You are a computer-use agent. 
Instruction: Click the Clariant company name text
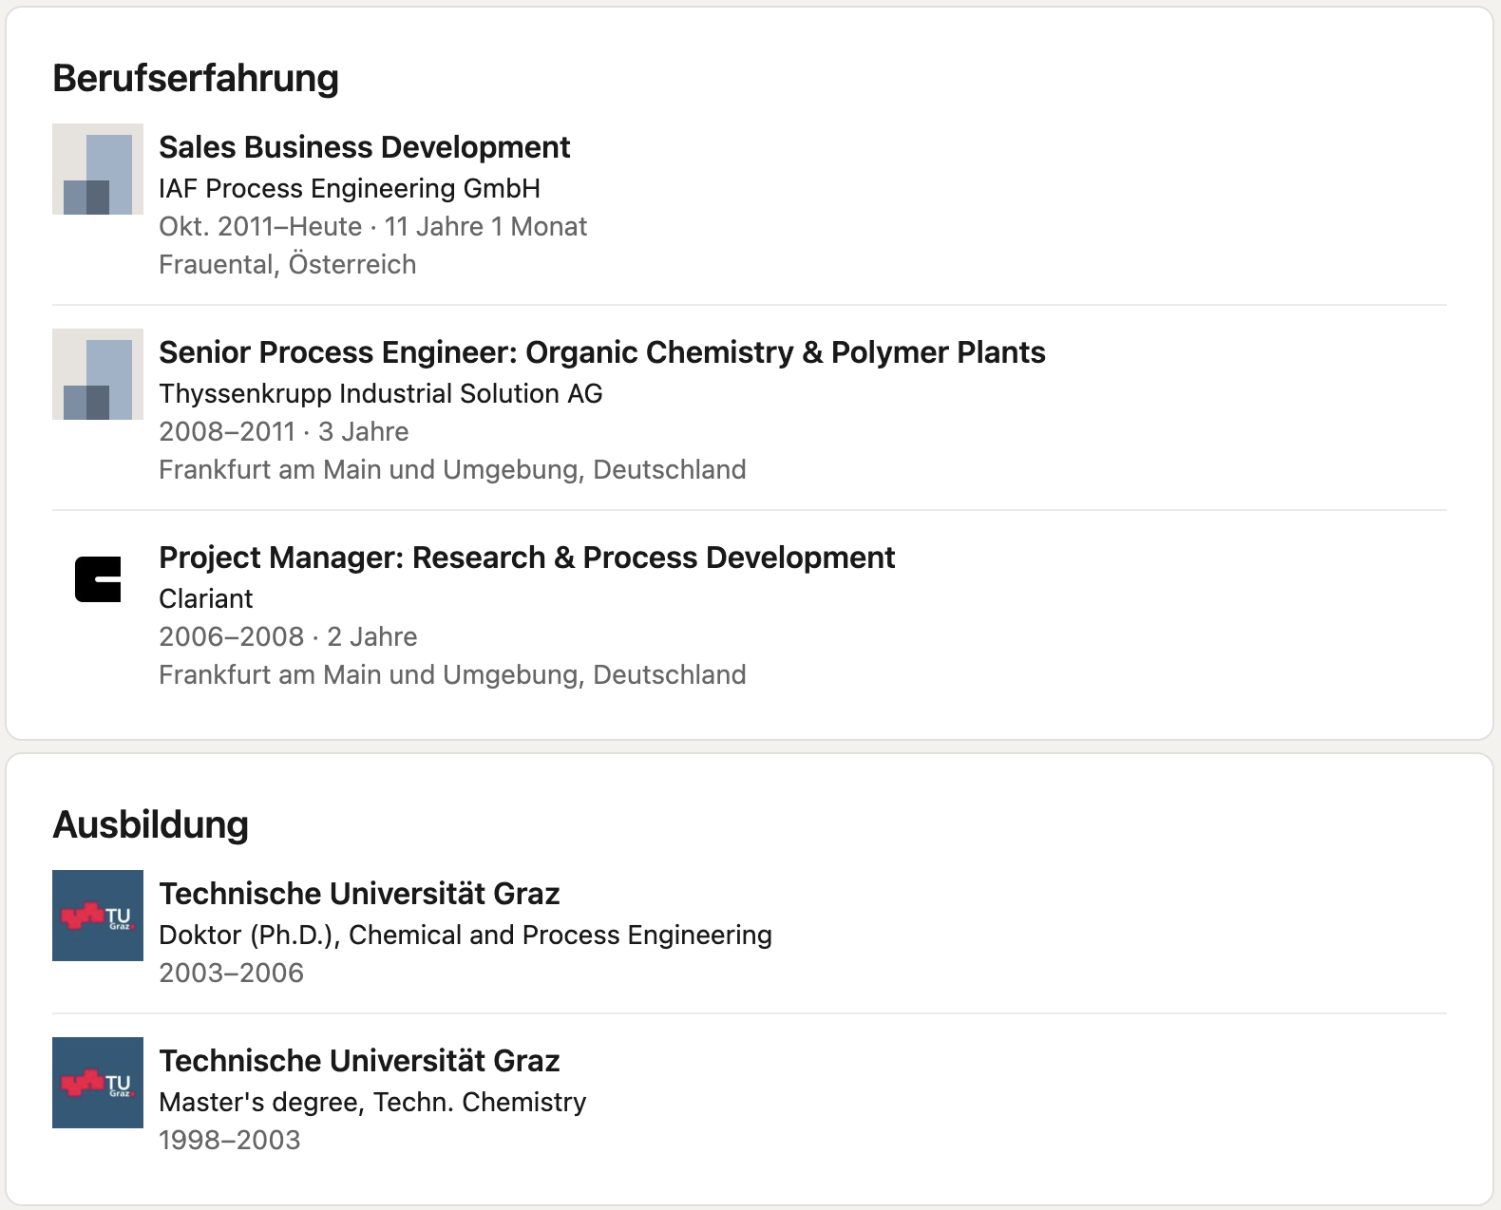click(206, 598)
